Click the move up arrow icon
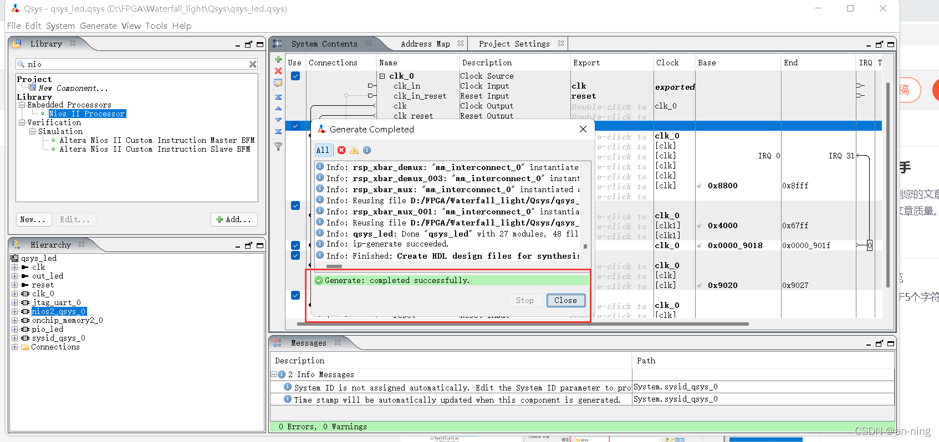 click(x=278, y=109)
